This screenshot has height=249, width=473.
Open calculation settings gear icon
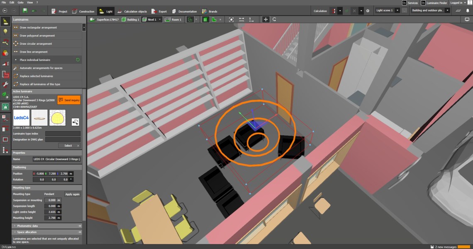pyautogui.click(x=367, y=11)
